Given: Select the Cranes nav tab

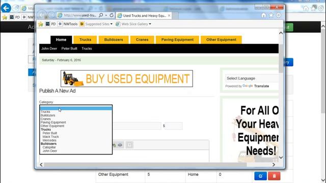Looking at the screenshot, I should click(x=142, y=40).
